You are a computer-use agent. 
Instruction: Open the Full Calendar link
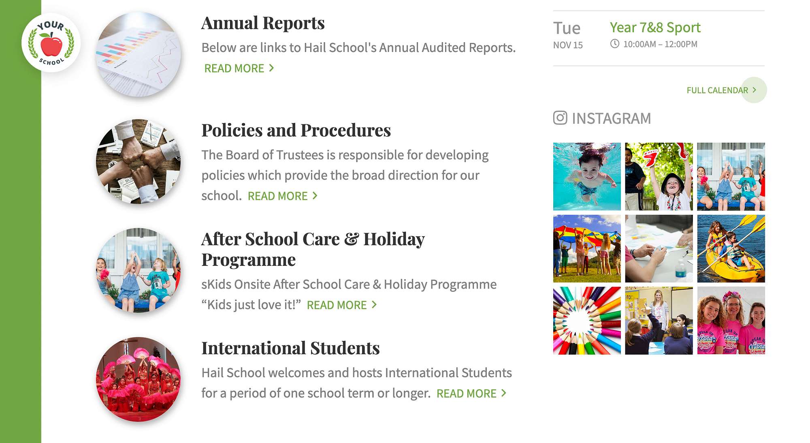click(x=717, y=90)
